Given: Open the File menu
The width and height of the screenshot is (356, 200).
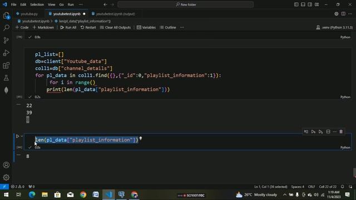Looking at the screenshot, I should [x=13, y=4].
